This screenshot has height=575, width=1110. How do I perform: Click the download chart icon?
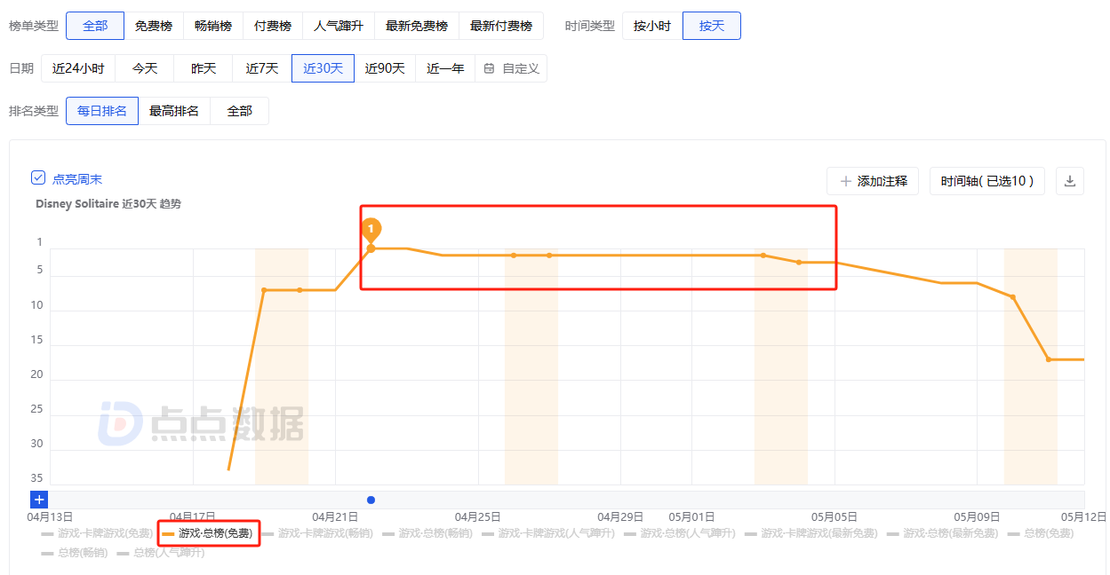point(1069,181)
